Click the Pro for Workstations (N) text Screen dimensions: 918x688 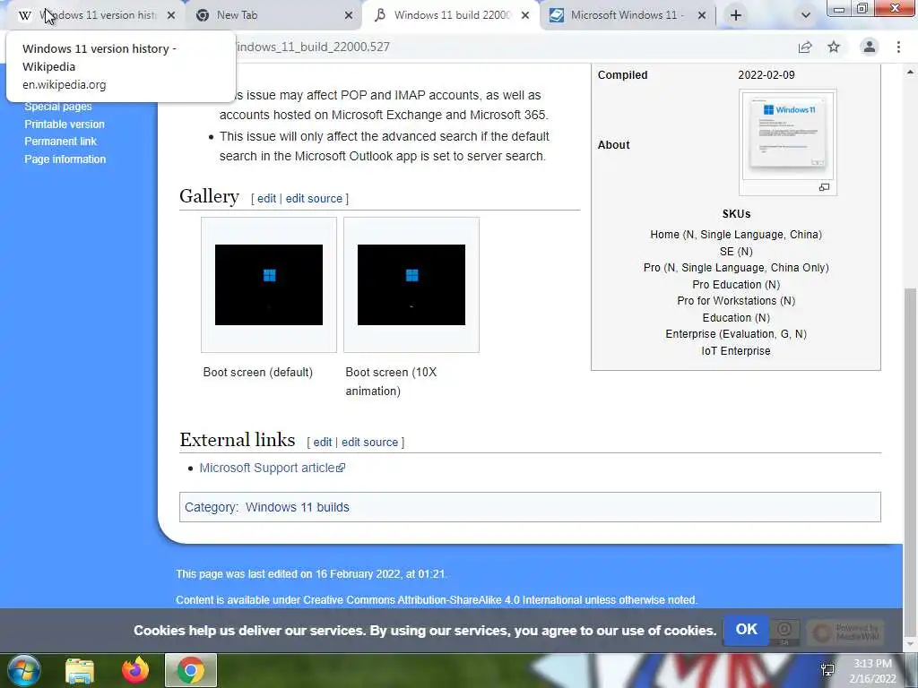pos(736,301)
